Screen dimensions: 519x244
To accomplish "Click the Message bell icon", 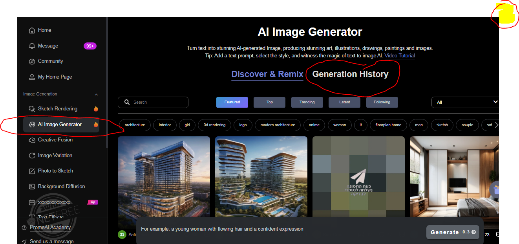I will [32, 46].
